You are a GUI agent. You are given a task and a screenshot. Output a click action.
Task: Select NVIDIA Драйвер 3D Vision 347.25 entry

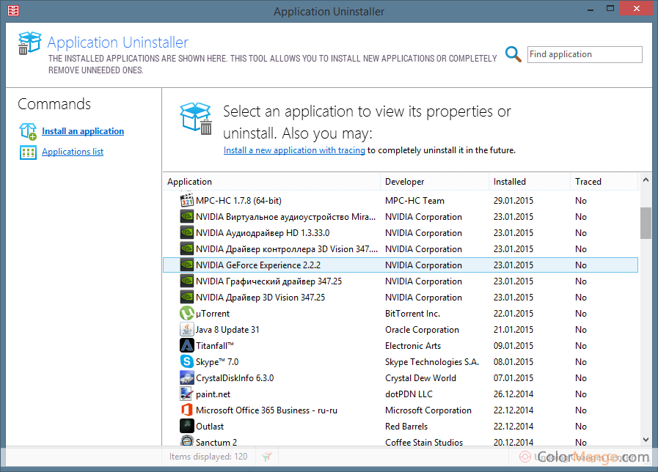pos(401,298)
